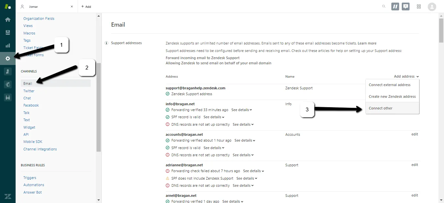Open the search magnifier icon
This screenshot has width=444, height=203.
384,6
